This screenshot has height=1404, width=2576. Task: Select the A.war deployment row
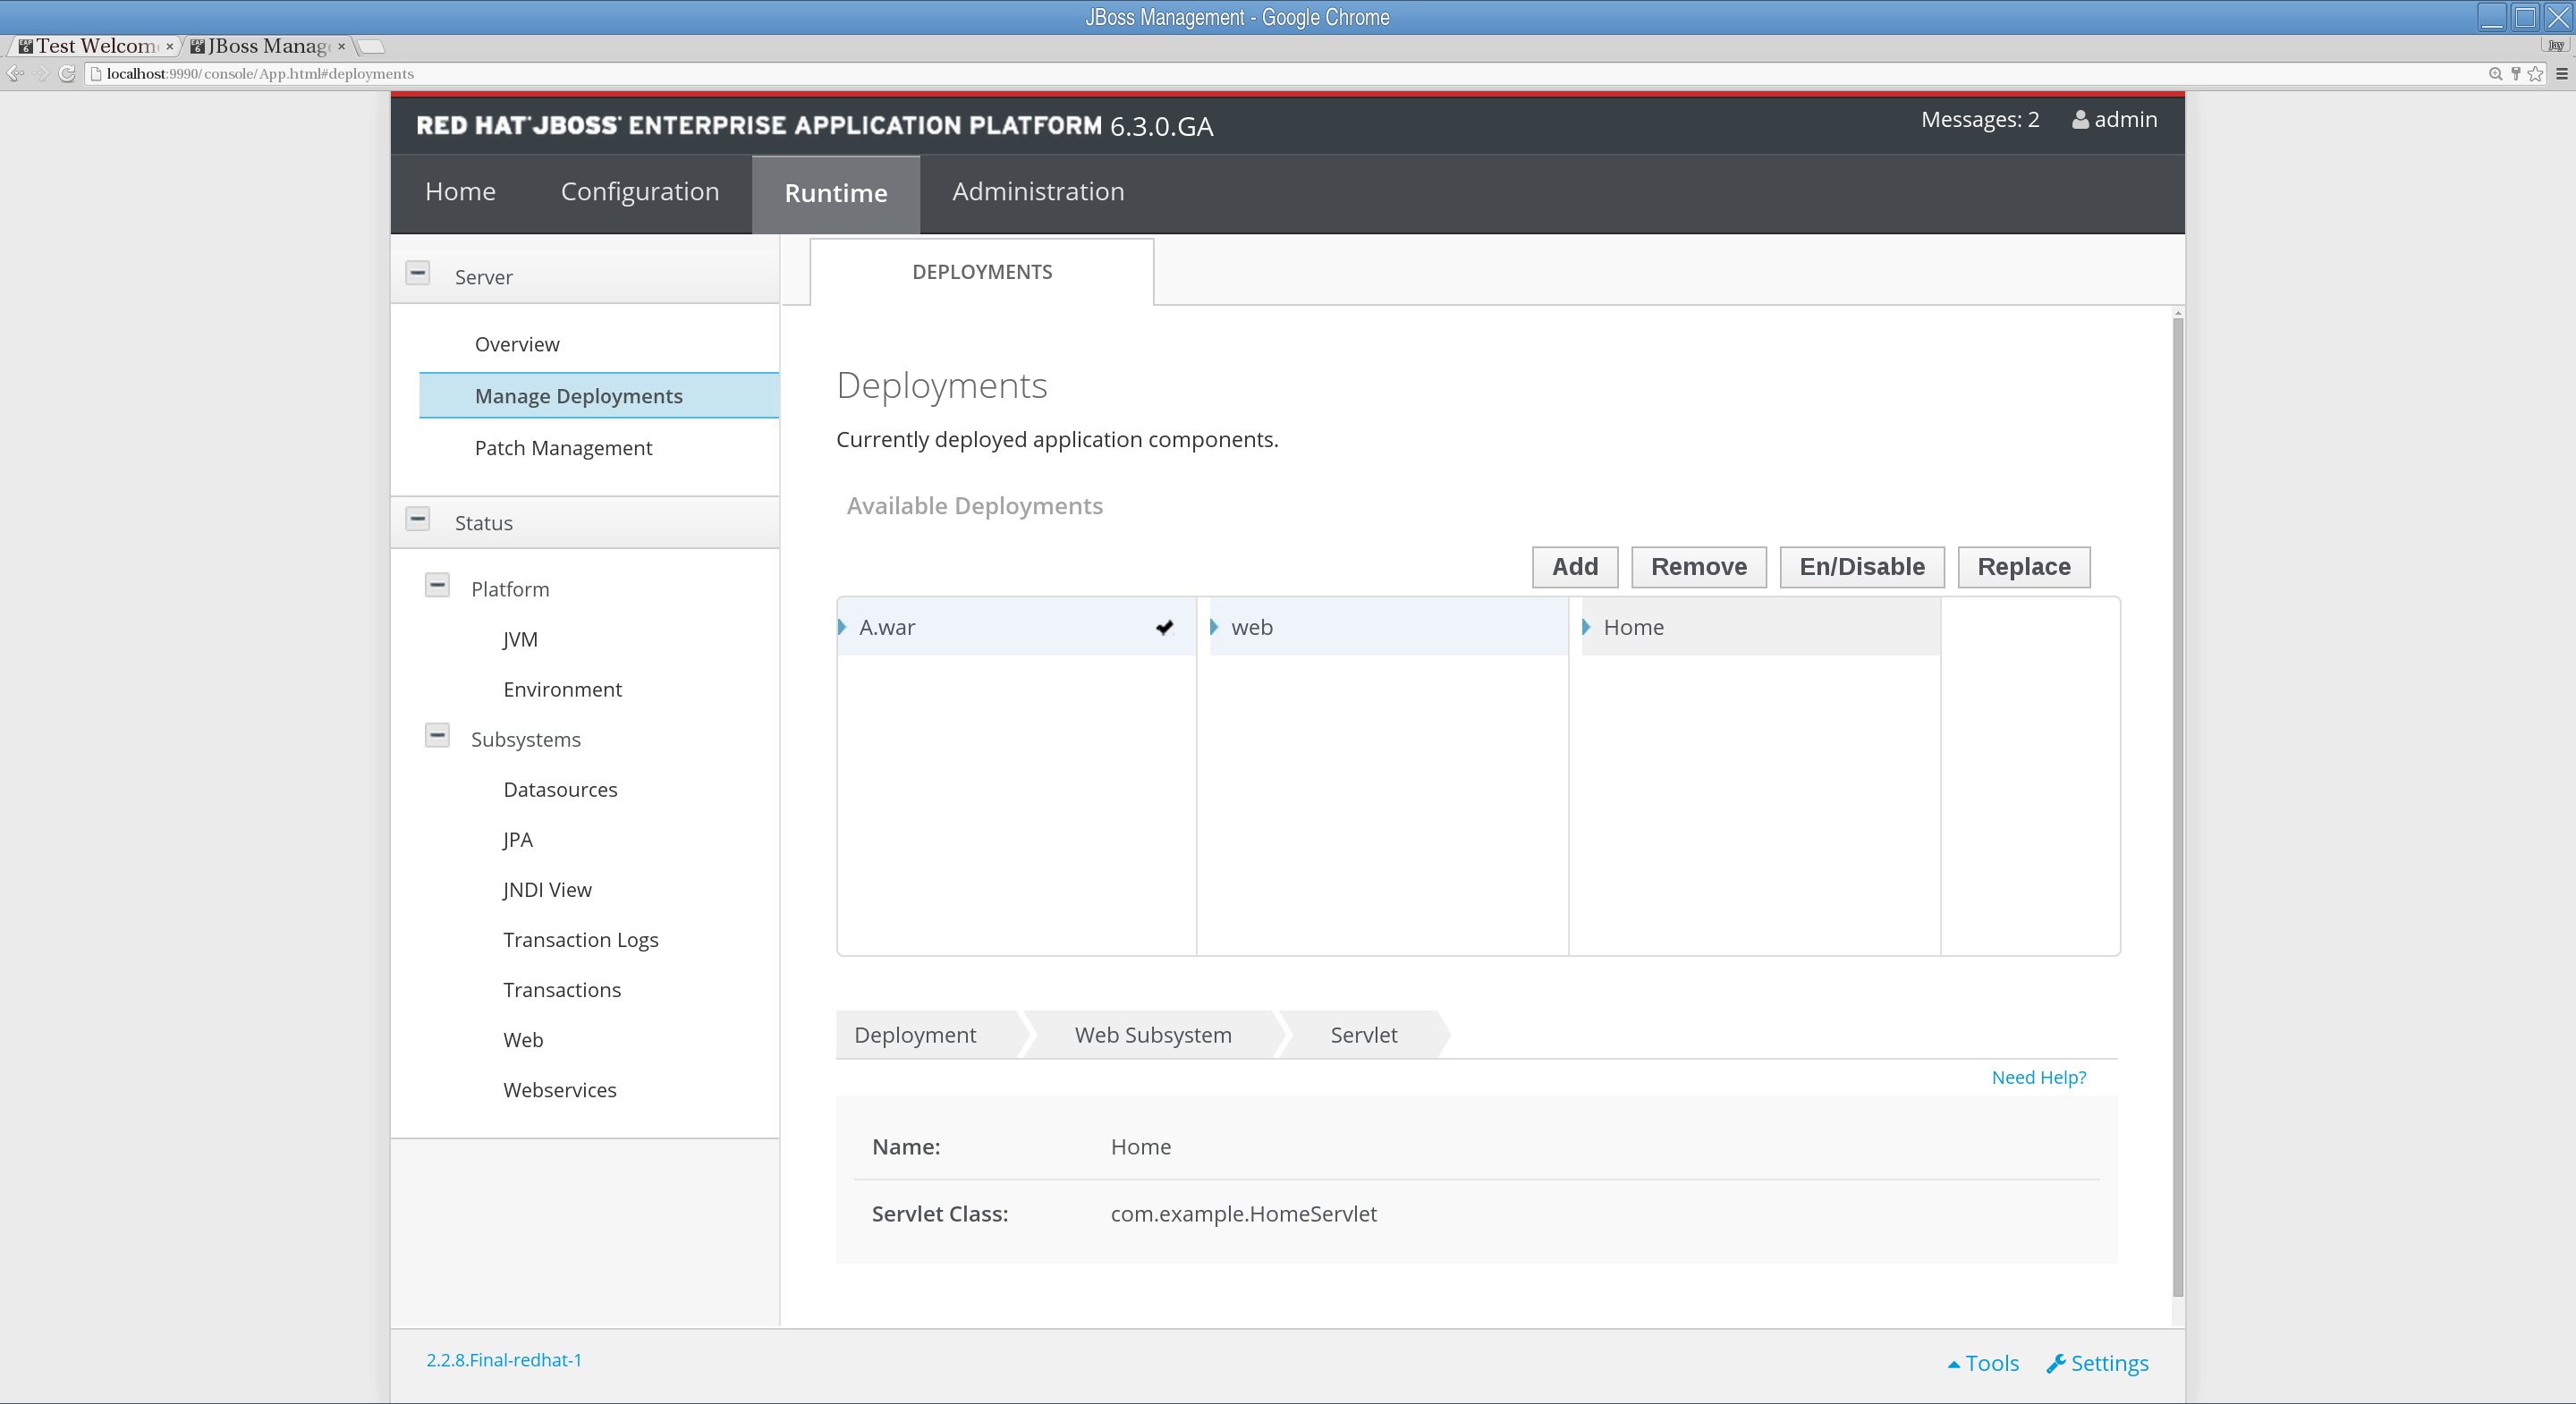coord(1017,627)
